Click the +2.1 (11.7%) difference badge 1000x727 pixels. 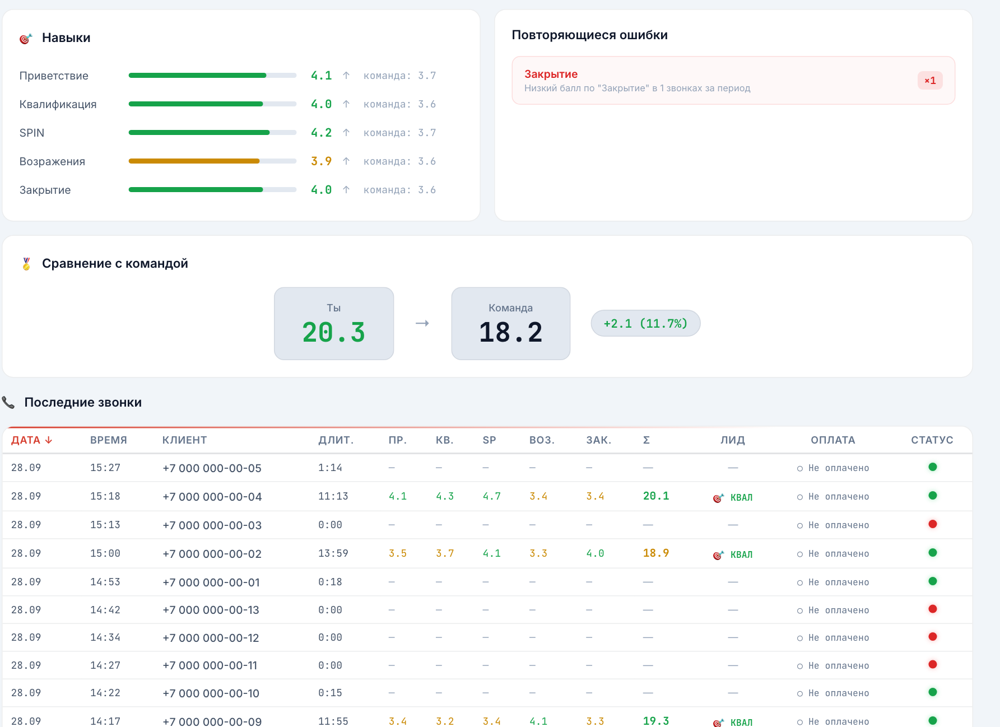tap(645, 324)
